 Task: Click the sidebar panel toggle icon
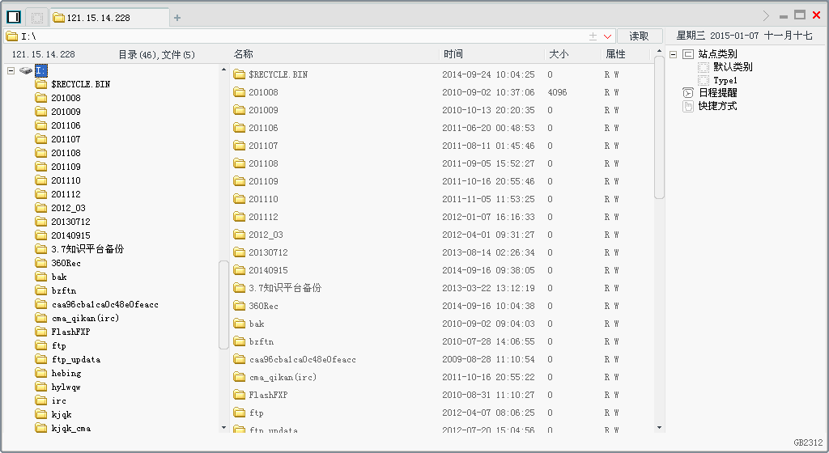tap(14, 18)
